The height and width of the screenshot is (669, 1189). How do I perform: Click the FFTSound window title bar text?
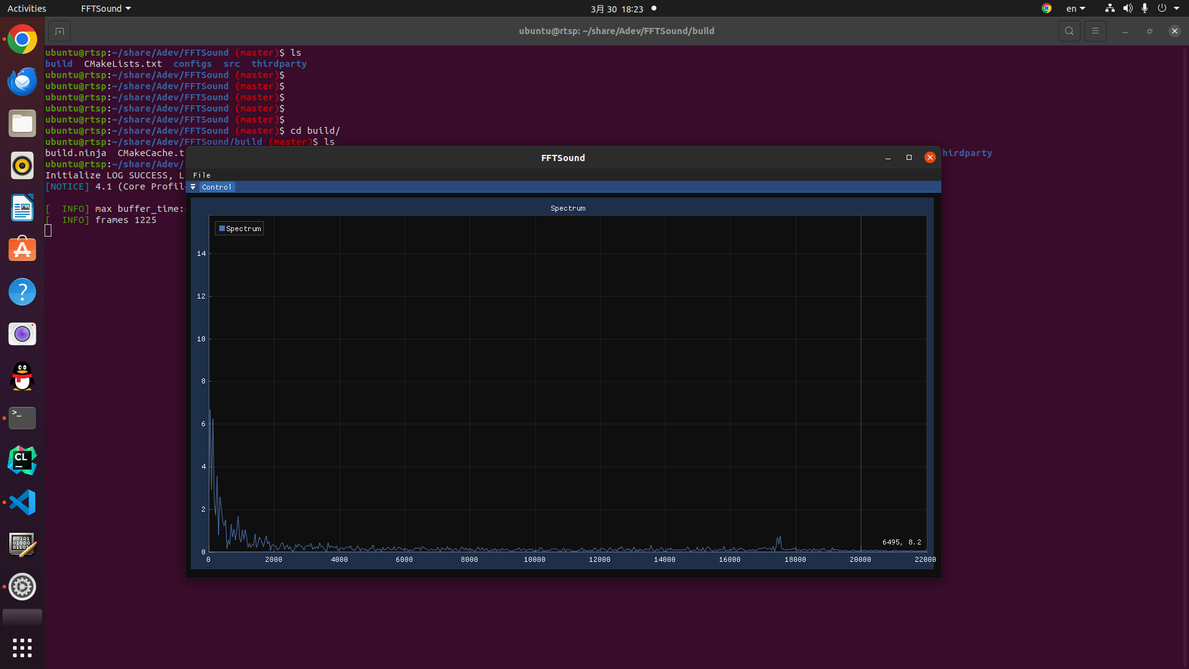[563, 158]
